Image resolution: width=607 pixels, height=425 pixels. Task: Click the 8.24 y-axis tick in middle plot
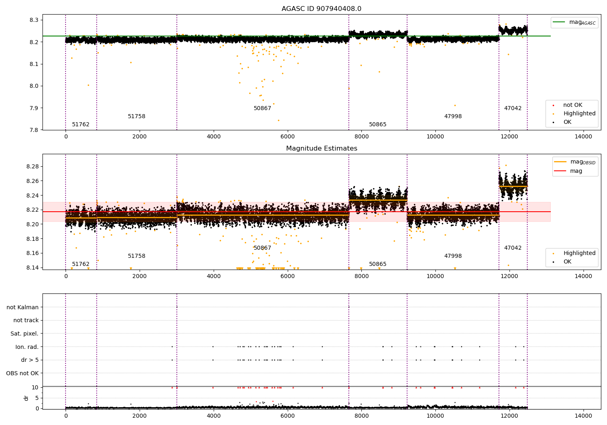[33, 195]
